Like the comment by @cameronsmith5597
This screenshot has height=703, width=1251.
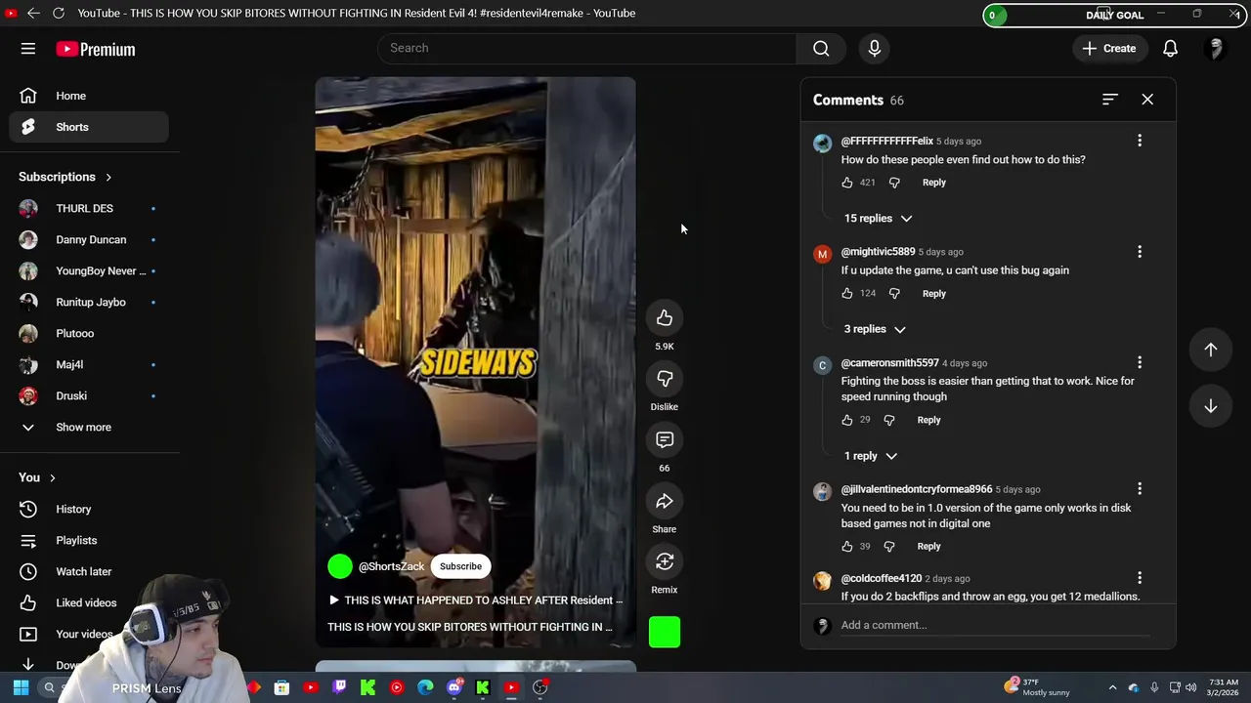coord(847,420)
